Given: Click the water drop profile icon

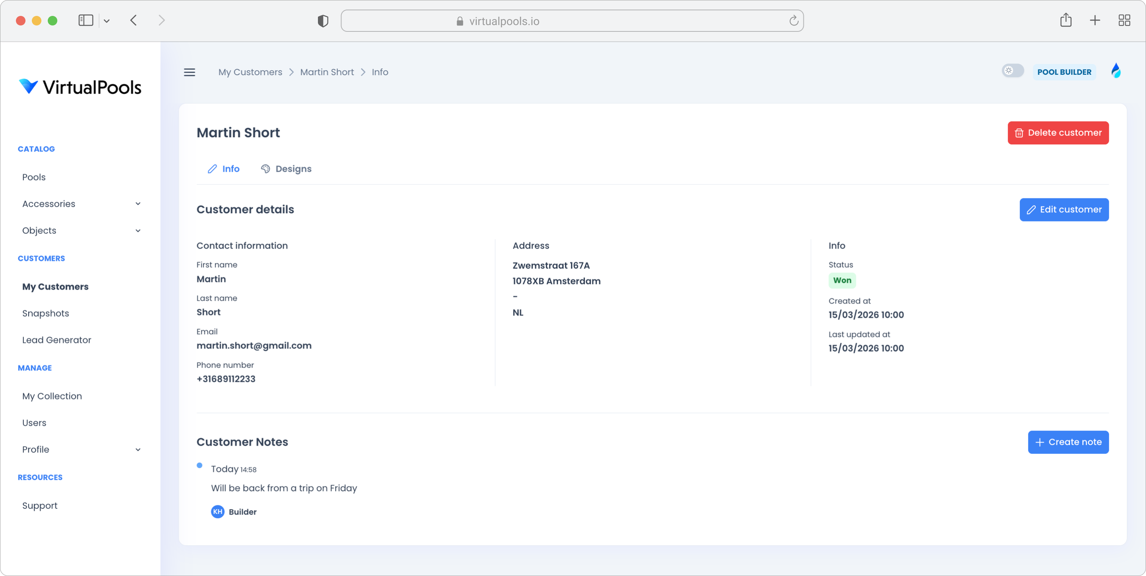Looking at the screenshot, I should (1116, 71).
